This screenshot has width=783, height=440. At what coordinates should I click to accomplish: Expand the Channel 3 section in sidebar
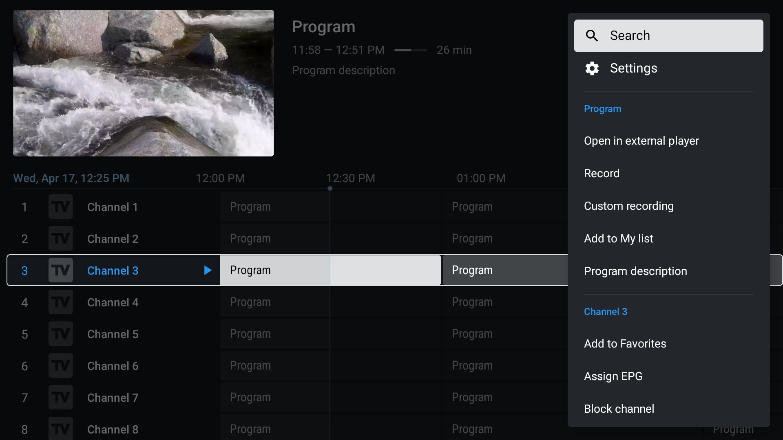pos(606,311)
